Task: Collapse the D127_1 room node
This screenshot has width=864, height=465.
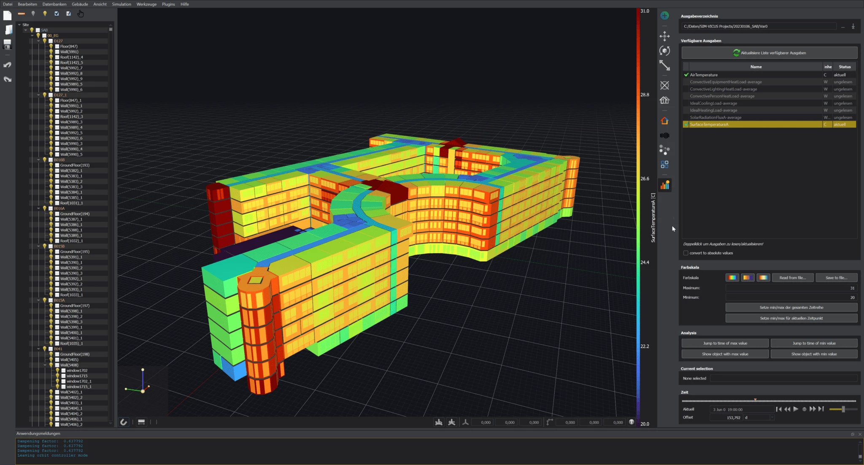Action: [38, 95]
